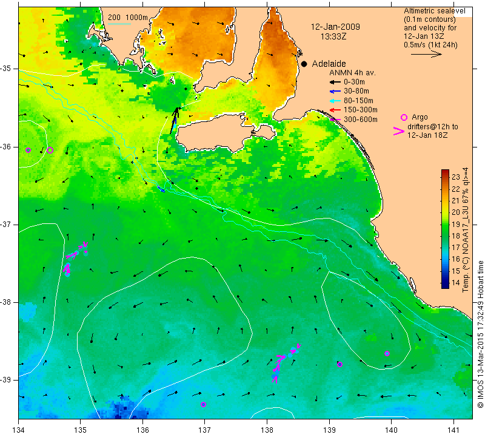This screenshot has width=485, height=437.
Task: Click the Argo float marker near 137E 39.3S
Action: 203,404
